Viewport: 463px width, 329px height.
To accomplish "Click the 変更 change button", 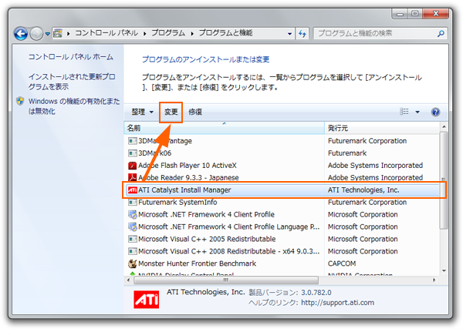I will pos(171,112).
